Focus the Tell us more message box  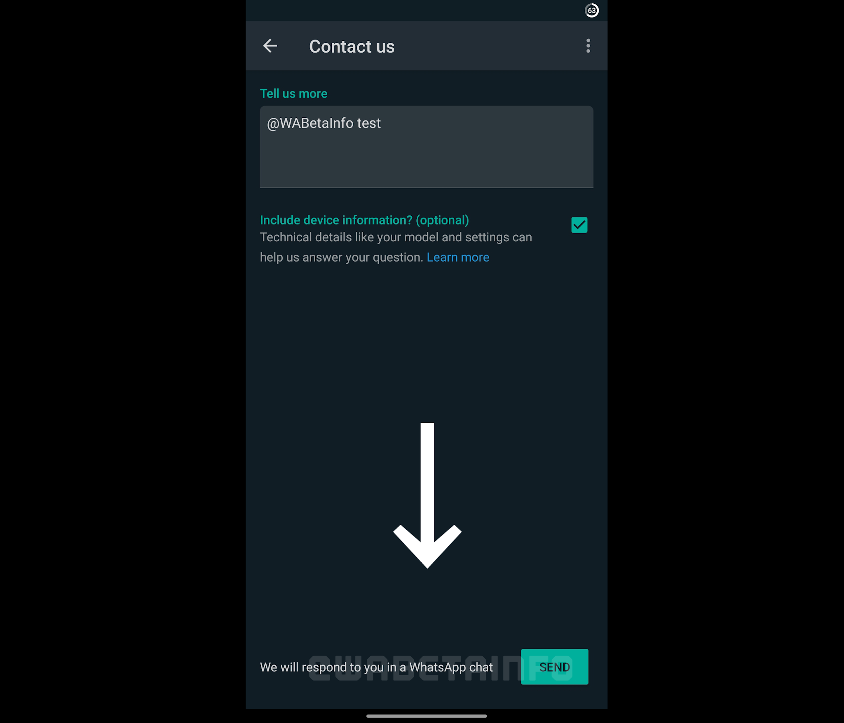[x=427, y=147]
